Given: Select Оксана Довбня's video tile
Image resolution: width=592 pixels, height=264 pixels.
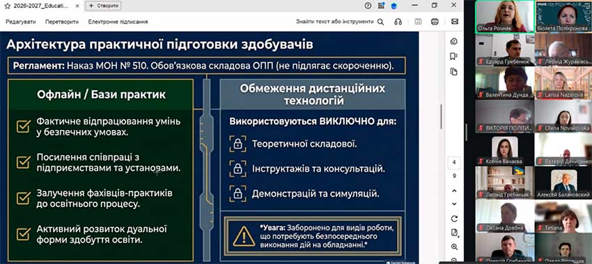Looking at the screenshot, I should pos(505,216).
